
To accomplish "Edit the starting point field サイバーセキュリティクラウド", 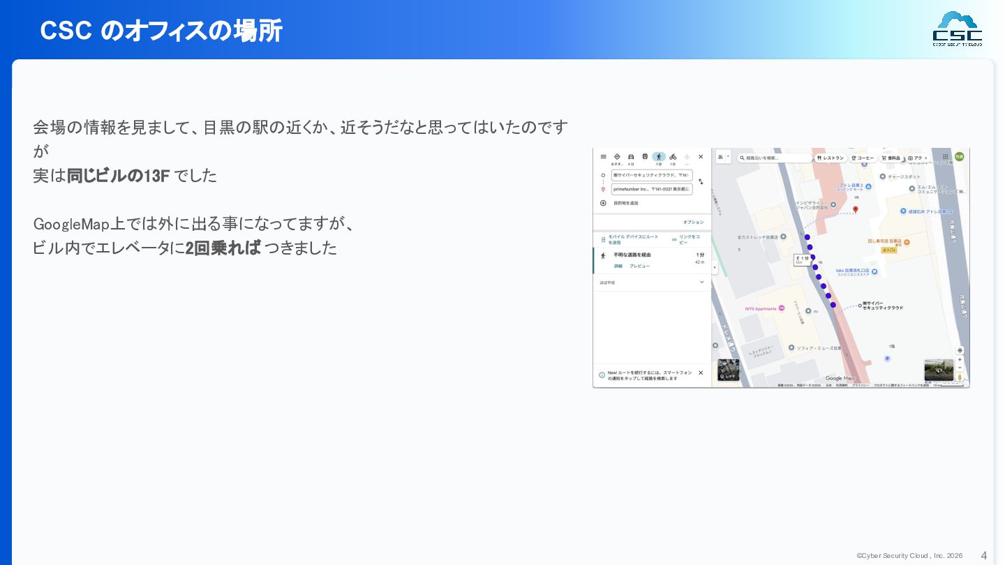I will coord(652,175).
